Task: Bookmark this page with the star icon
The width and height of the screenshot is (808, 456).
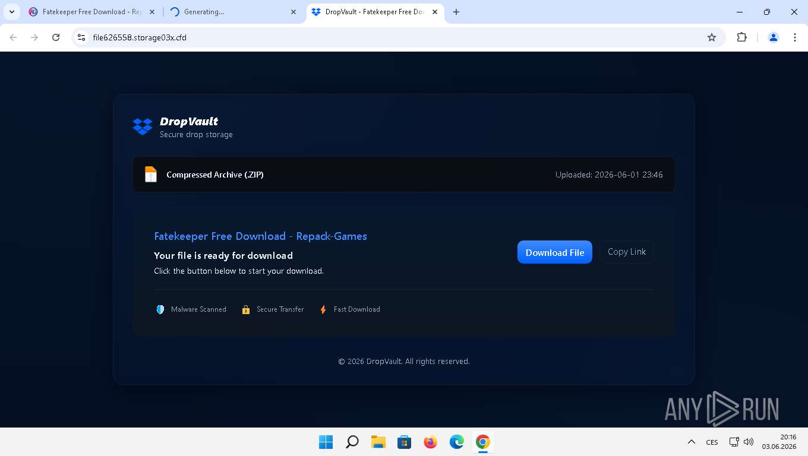Action: tap(712, 37)
